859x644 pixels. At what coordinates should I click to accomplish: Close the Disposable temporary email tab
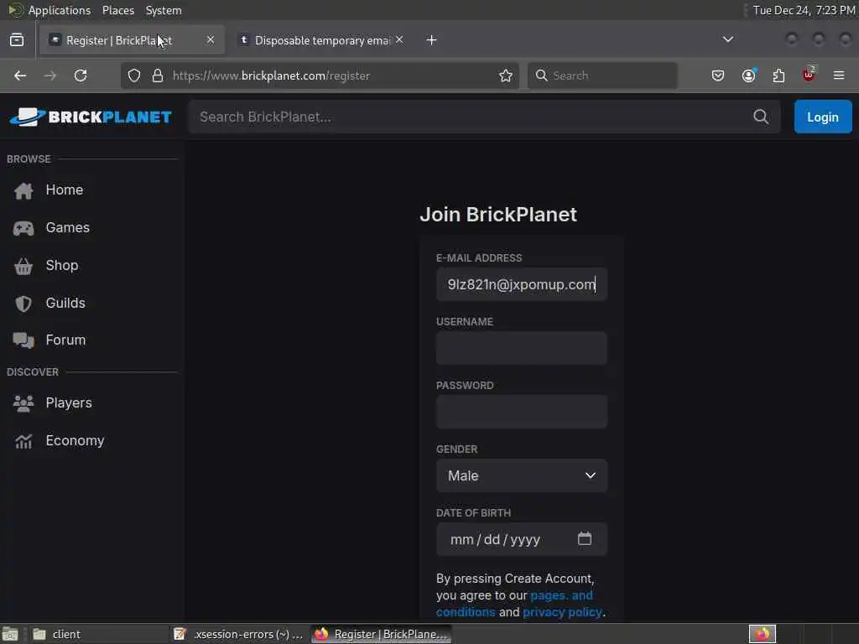point(399,39)
